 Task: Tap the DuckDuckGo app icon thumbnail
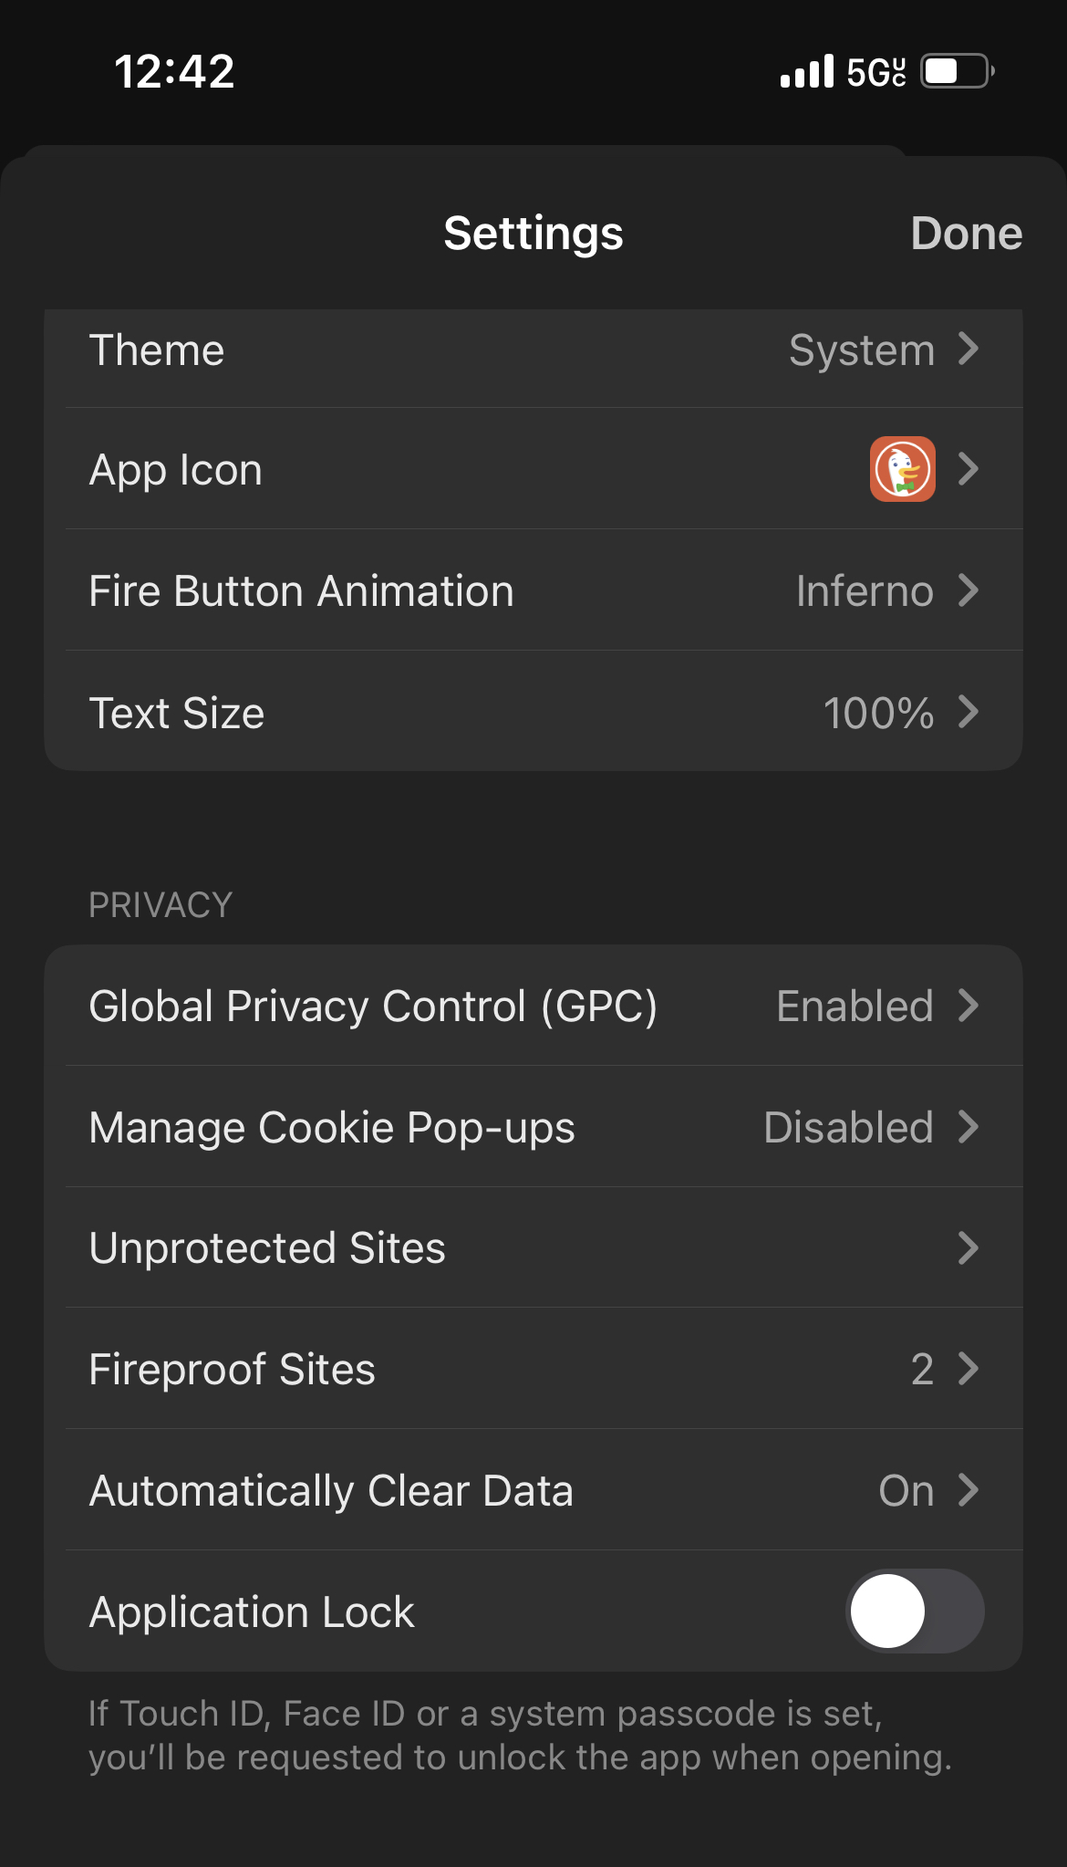(902, 469)
